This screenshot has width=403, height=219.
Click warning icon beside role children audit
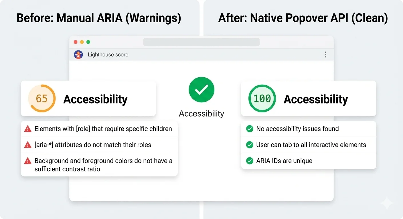(x=28, y=129)
